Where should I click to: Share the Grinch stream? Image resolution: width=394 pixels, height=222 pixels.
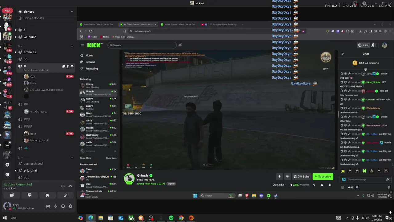click(314, 185)
